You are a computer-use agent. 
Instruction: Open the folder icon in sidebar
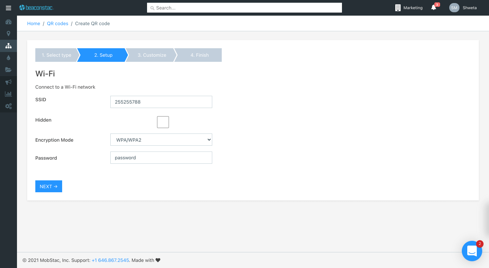[x=8, y=70]
